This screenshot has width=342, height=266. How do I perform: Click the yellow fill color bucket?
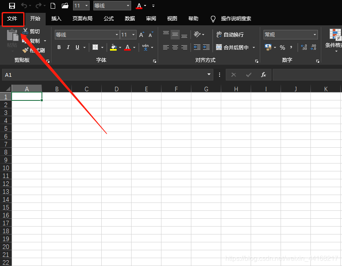pyautogui.click(x=113, y=47)
